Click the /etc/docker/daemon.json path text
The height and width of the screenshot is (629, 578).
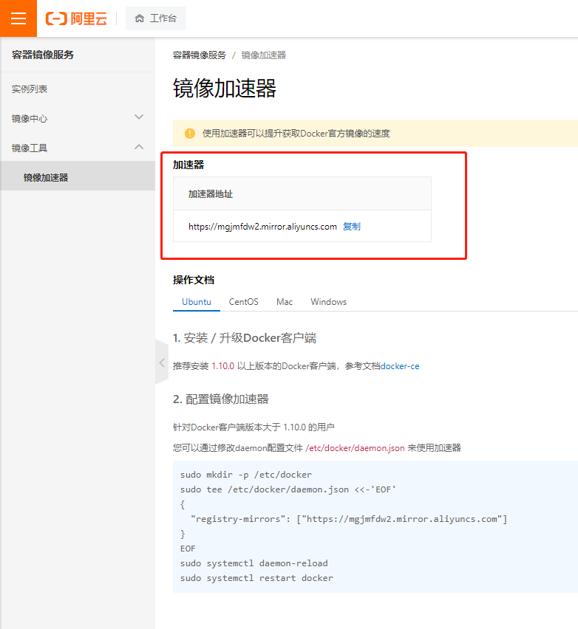[x=355, y=448]
